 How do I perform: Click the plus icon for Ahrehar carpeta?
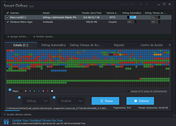(x=34, y=37)
